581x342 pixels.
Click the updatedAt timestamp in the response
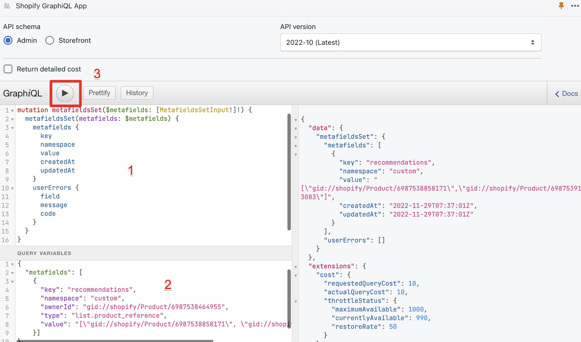coord(432,214)
